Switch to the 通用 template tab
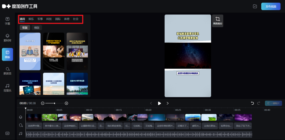 click(x=22, y=19)
